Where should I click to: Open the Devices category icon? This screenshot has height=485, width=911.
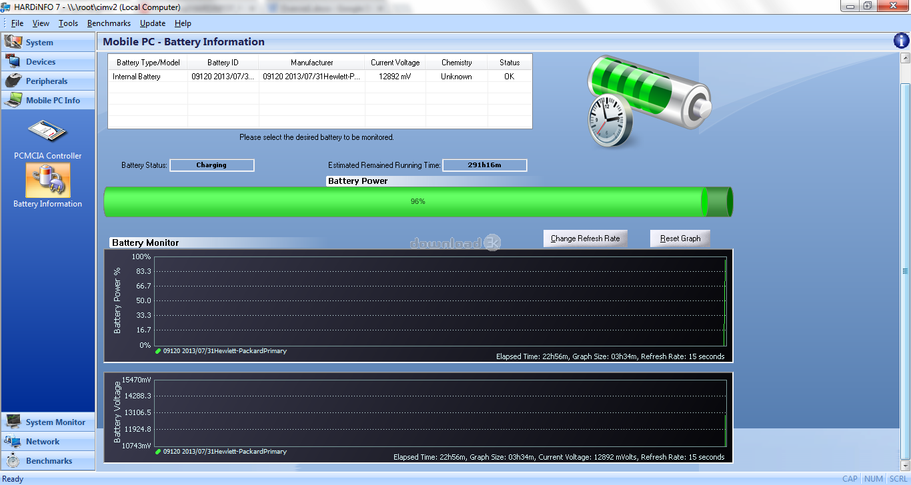[13, 61]
